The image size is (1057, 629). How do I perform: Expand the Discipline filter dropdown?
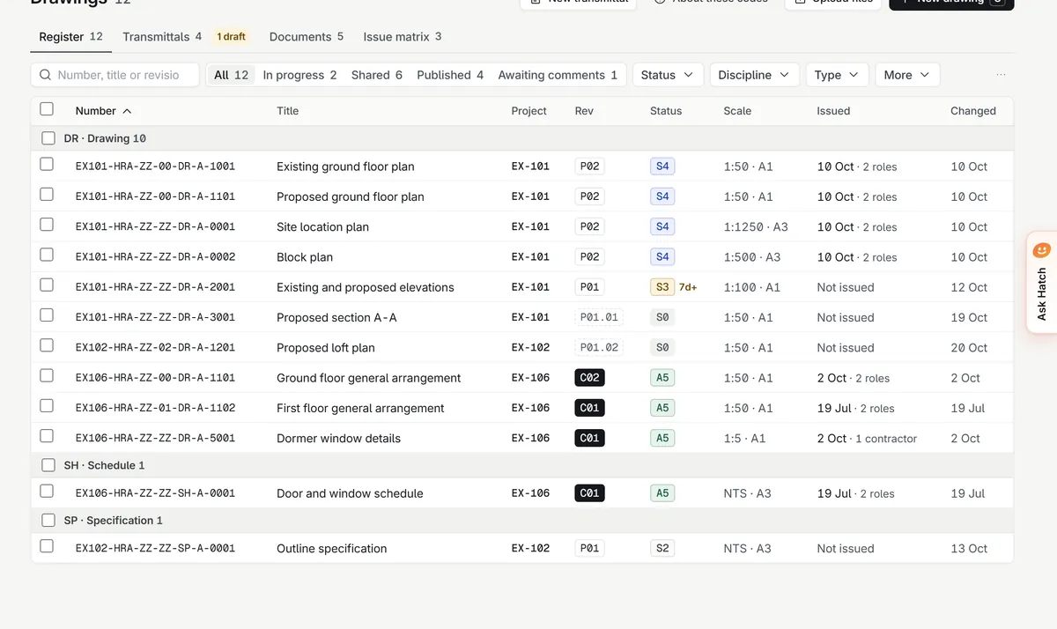pos(754,75)
